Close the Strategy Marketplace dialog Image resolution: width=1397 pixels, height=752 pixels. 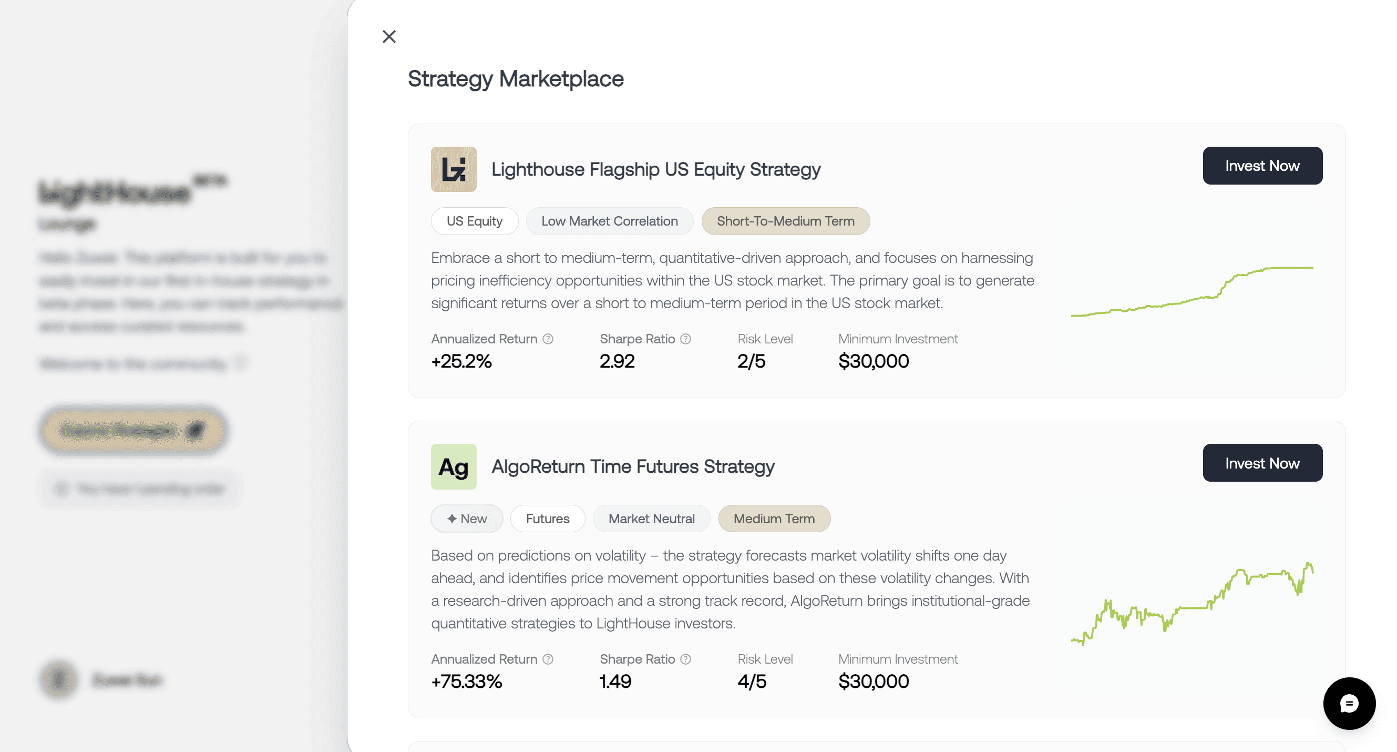pos(389,36)
